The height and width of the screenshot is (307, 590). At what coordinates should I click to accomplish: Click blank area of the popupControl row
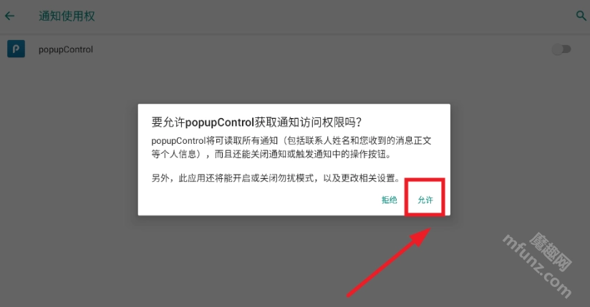pyautogui.click(x=320, y=49)
